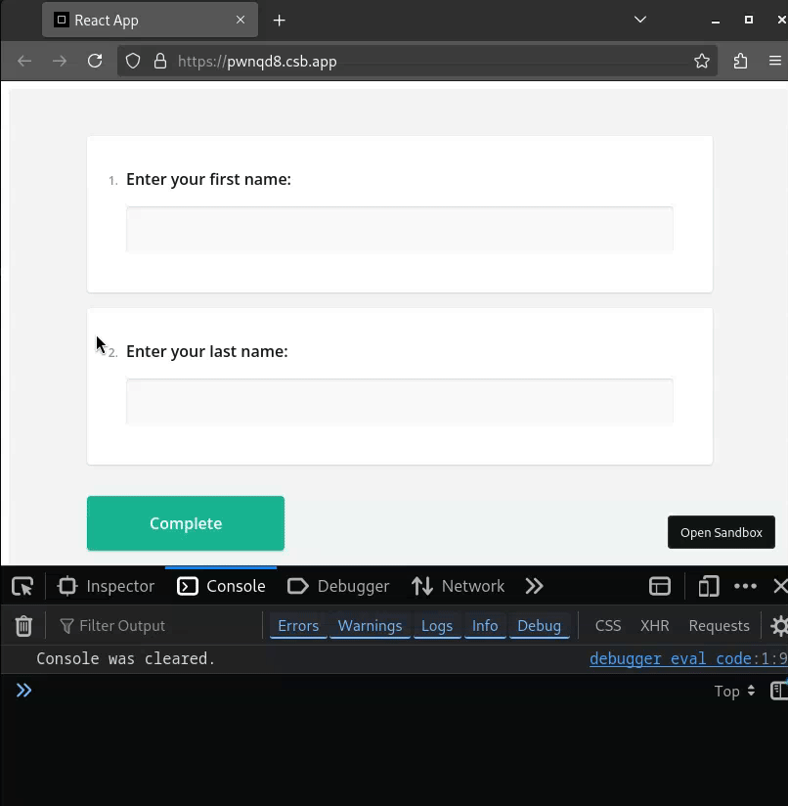Enable the Errors console filter
This screenshot has height=806, width=788.
(x=298, y=625)
